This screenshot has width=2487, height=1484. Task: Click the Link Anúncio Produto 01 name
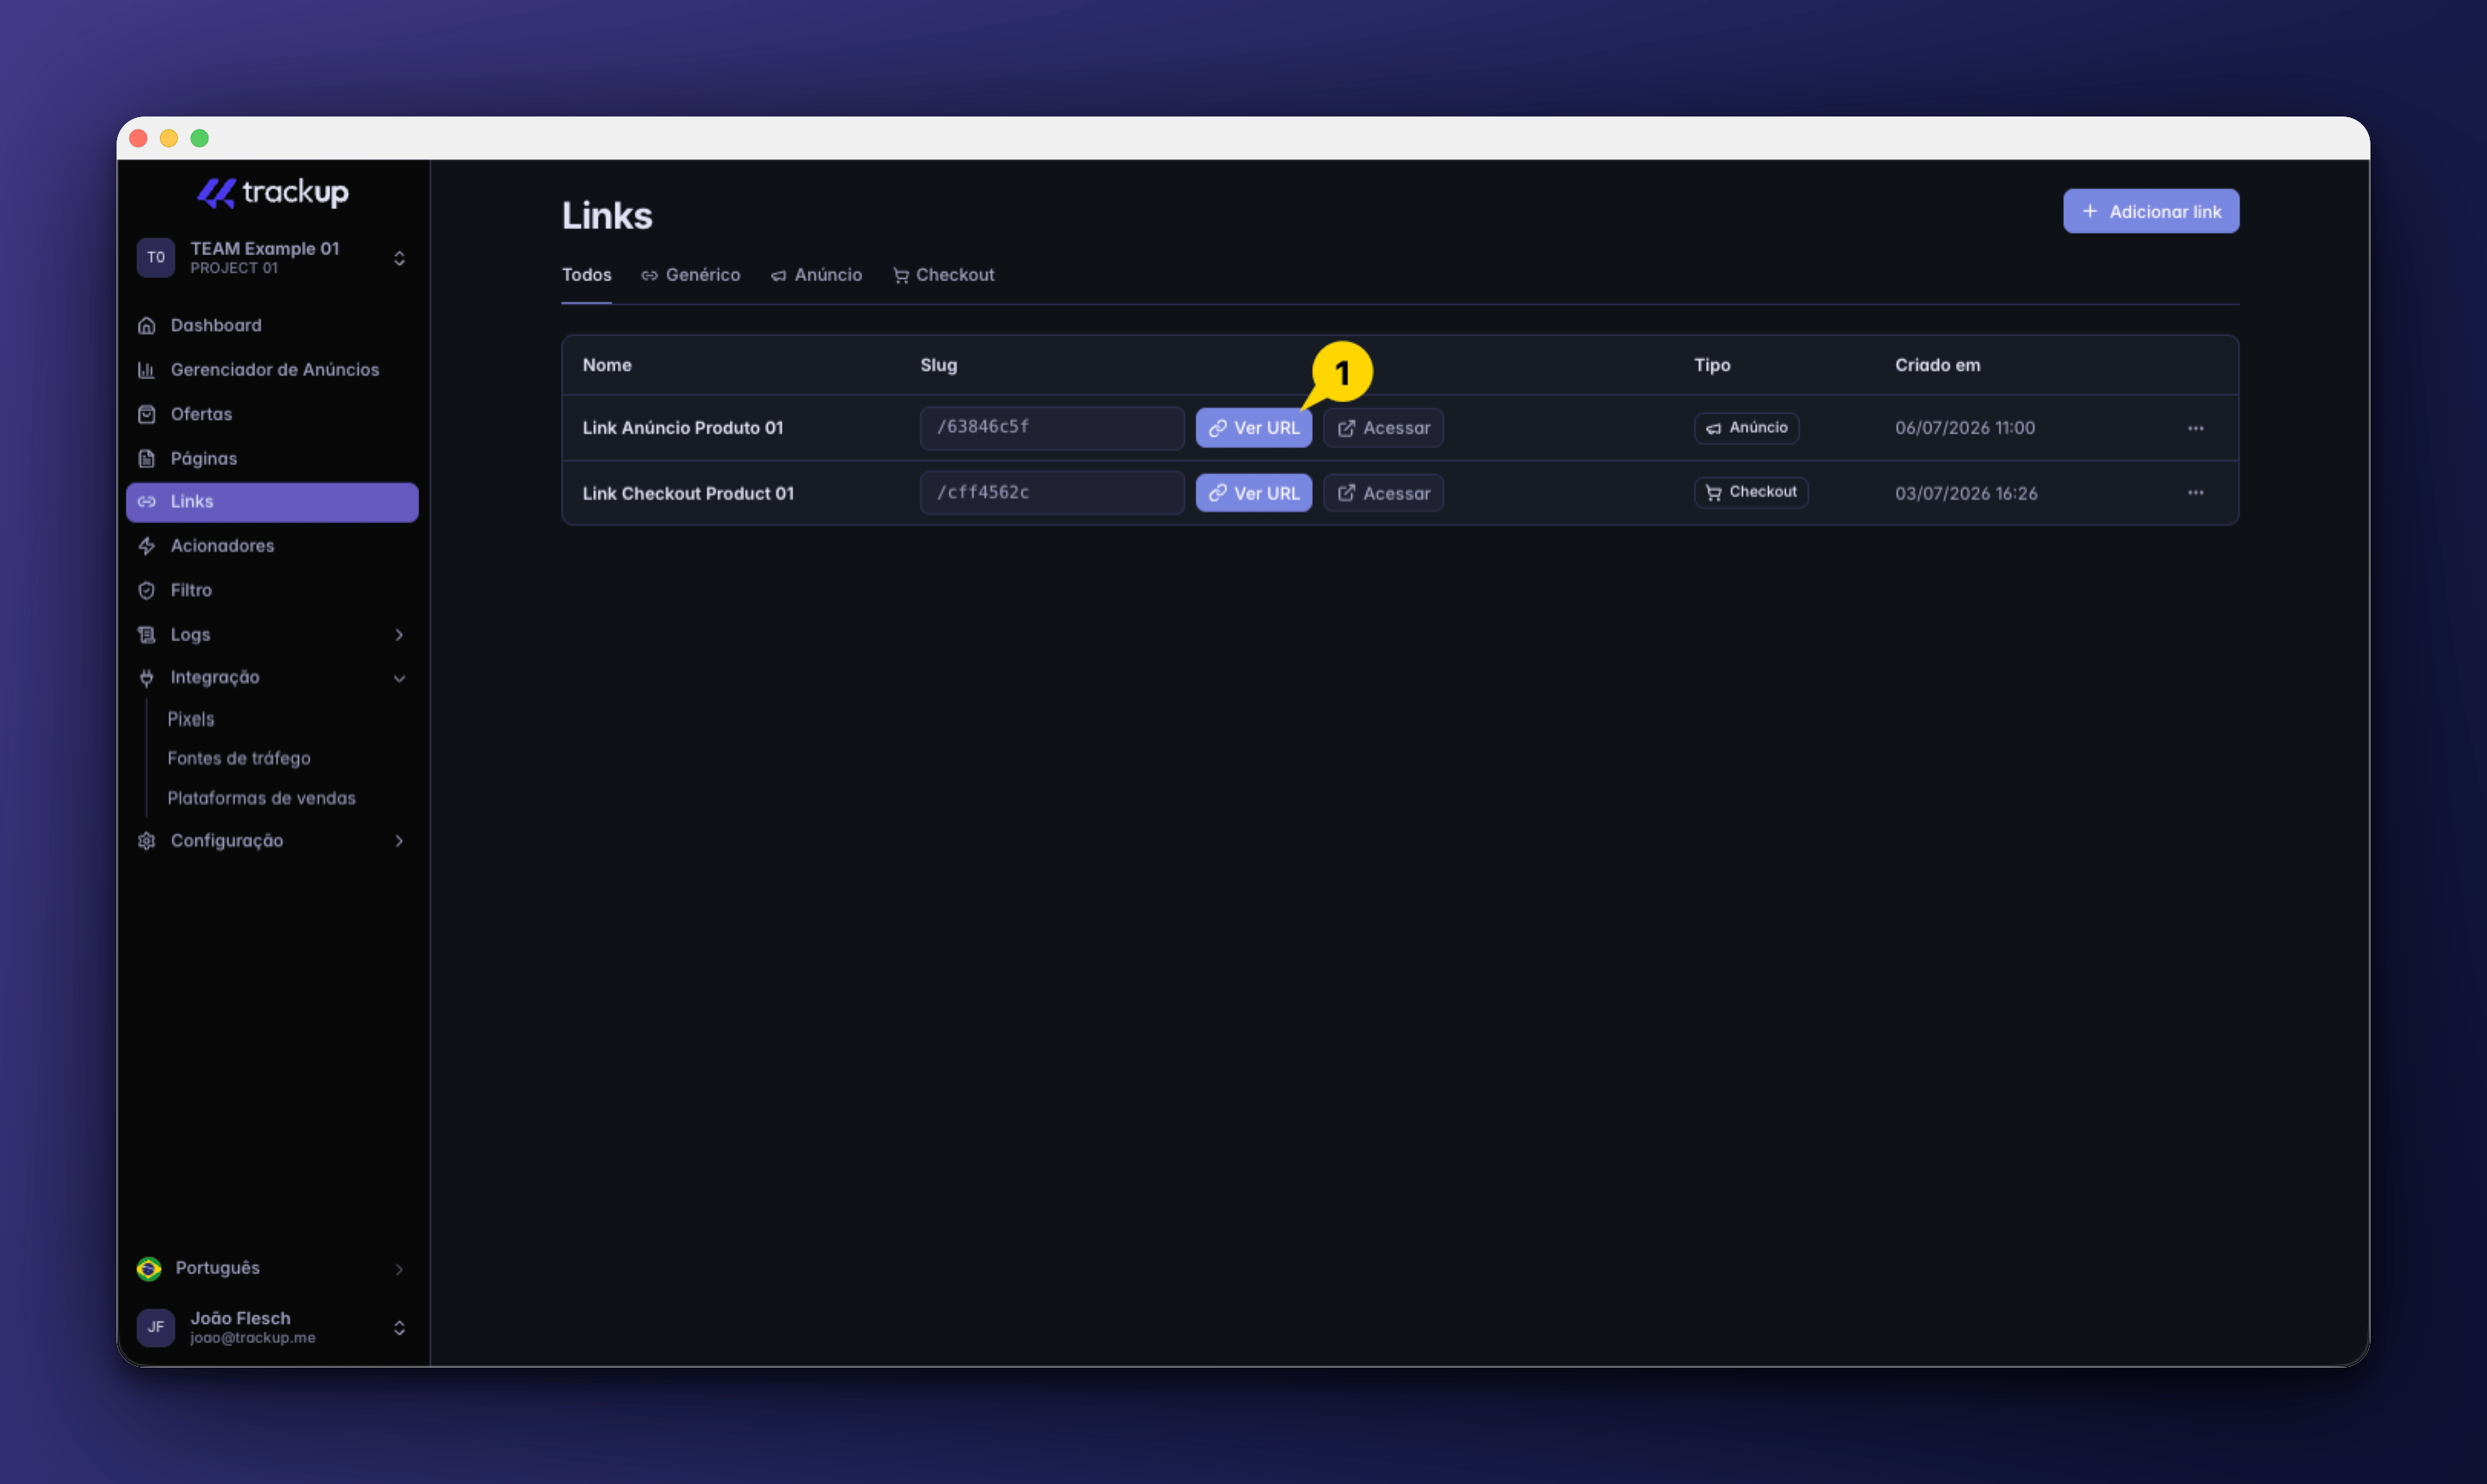point(684,428)
